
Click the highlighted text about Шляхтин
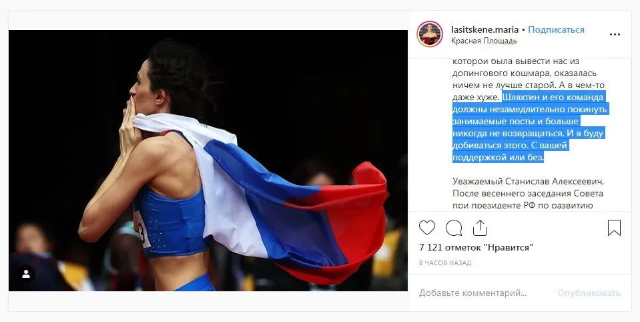click(530, 127)
